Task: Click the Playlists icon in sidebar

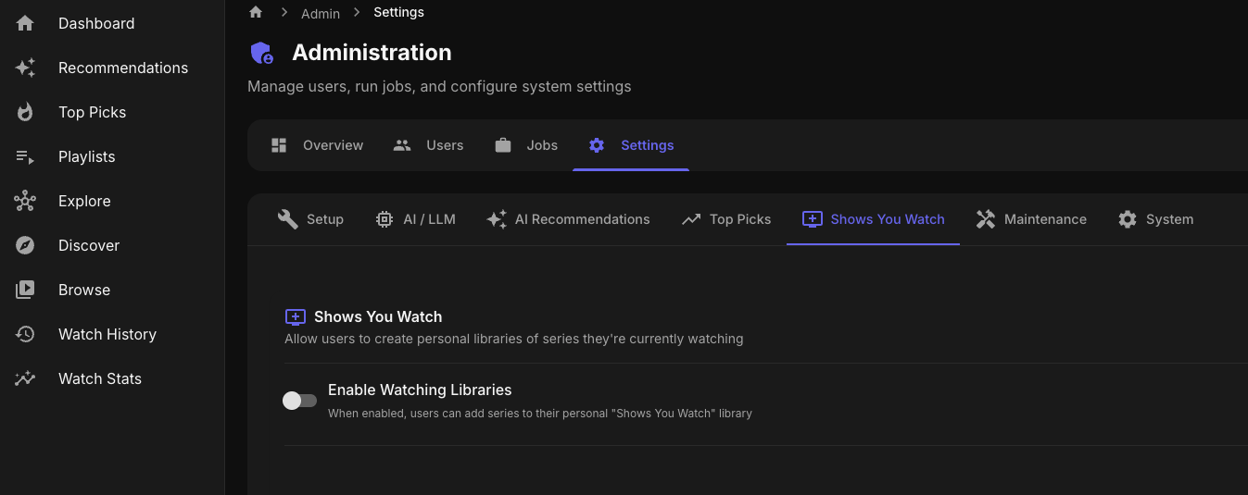Action: tap(25, 156)
